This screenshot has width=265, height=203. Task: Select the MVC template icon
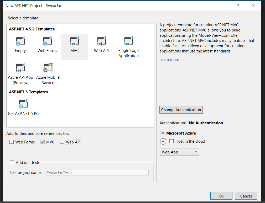pyautogui.click(x=74, y=41)
